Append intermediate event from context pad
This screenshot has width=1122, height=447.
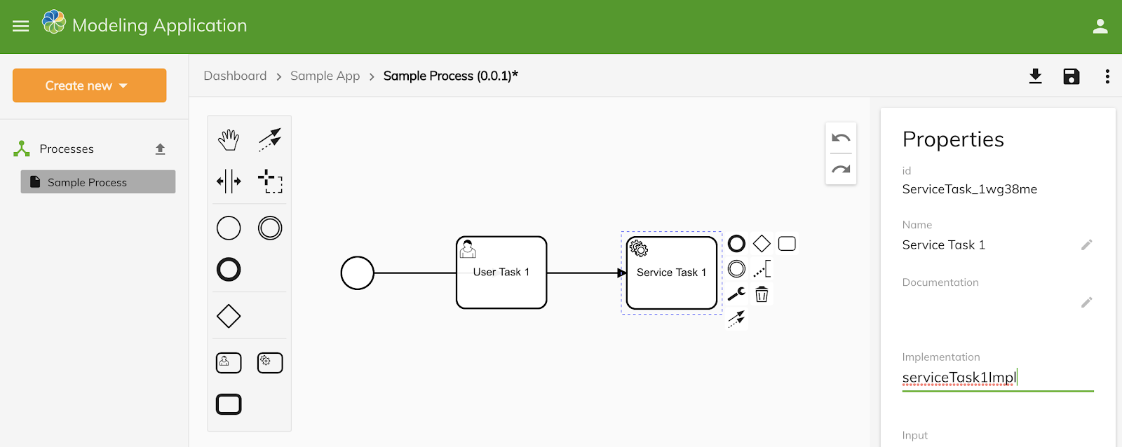point(736,269)
